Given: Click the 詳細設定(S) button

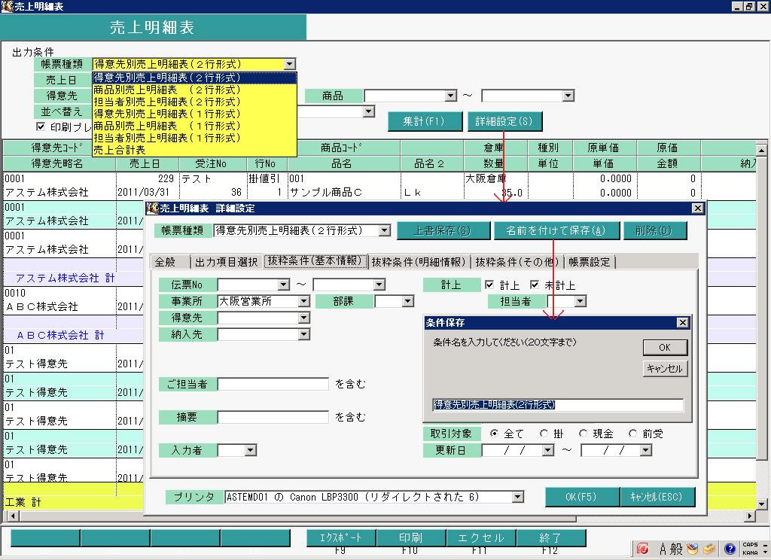Looking at the screenshot, I should pos(504,121).
